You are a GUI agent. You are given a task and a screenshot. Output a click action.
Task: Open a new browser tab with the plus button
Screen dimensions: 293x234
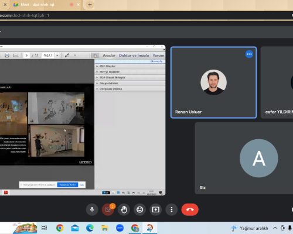coord(90,5)
